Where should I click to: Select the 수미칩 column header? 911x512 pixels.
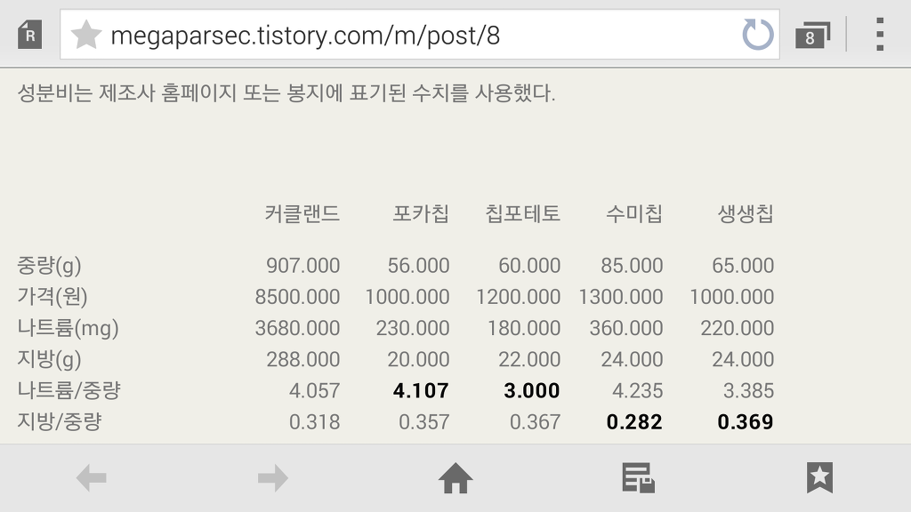(634, 213)
